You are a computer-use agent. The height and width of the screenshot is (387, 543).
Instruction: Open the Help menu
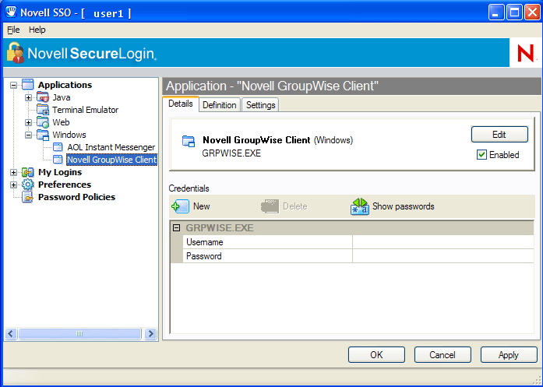point(37,30)
